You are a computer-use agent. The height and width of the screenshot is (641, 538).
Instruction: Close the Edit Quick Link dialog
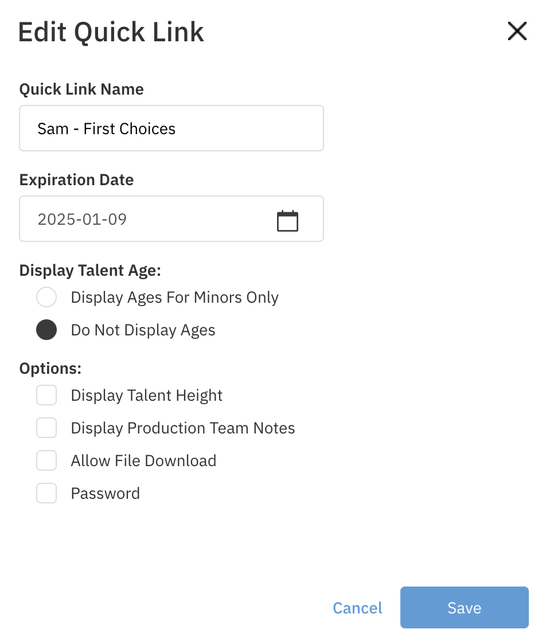pyautogui.click(x=517, y=32)
